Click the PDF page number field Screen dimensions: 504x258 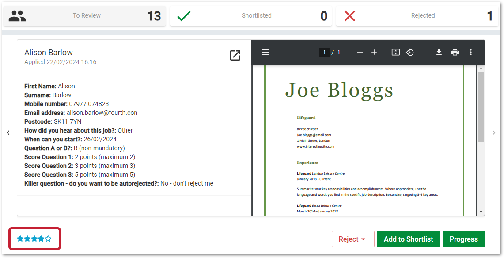pos(324,53)
